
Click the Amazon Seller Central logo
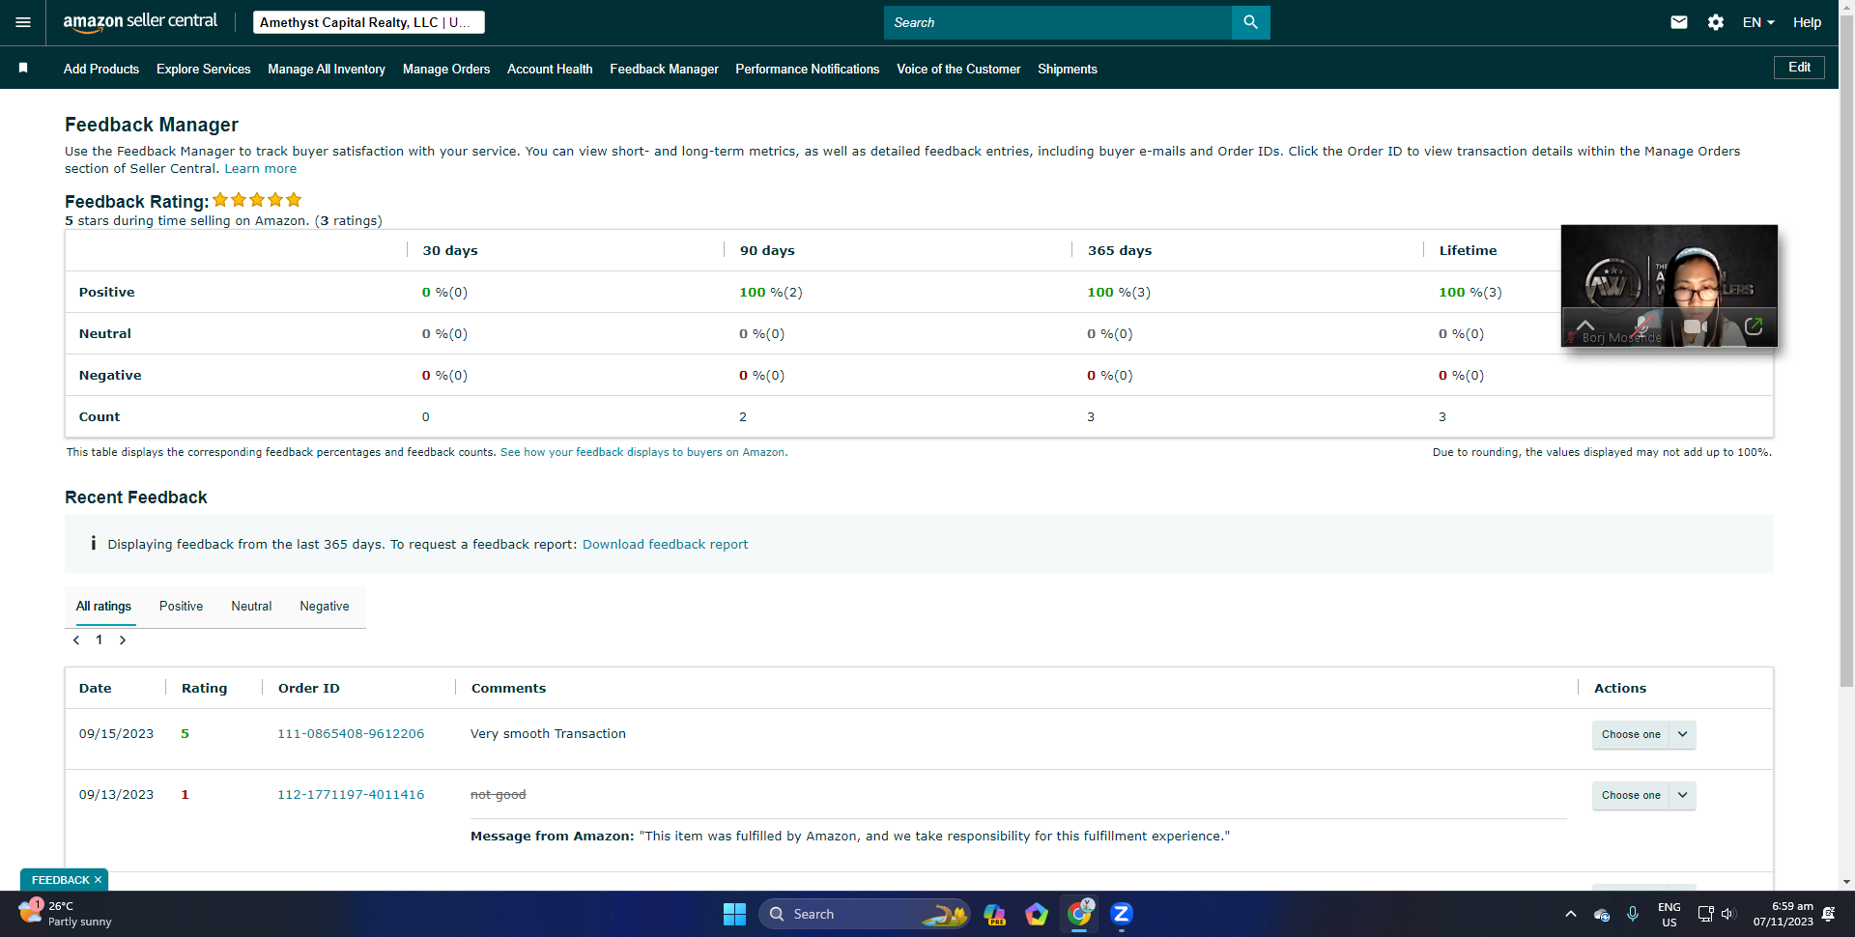[x=140, y=22]
